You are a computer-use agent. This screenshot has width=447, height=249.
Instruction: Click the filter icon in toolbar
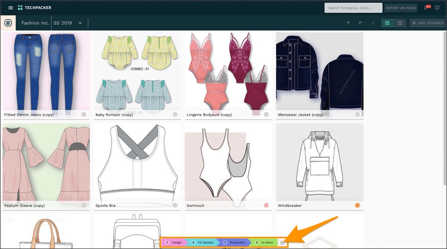pyautogui.click(x=348, y=23)
